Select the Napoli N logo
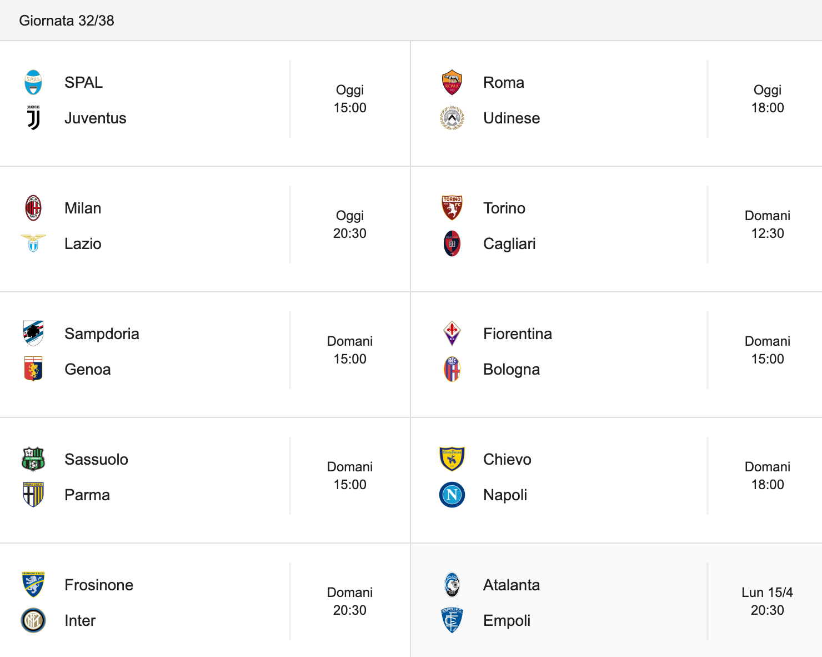This screenshot has height=657, width=822. pos(452,495)
